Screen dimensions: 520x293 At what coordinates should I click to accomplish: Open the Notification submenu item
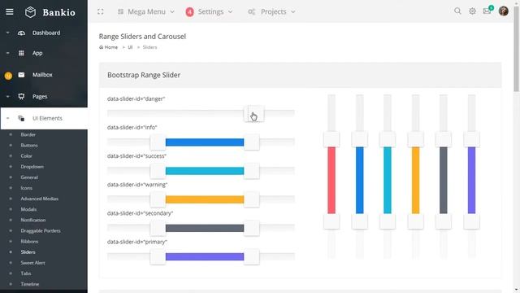click(33, 220)
